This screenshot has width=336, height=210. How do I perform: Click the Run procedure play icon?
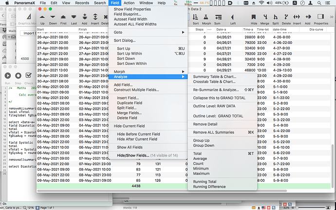[x=8, y=76]
